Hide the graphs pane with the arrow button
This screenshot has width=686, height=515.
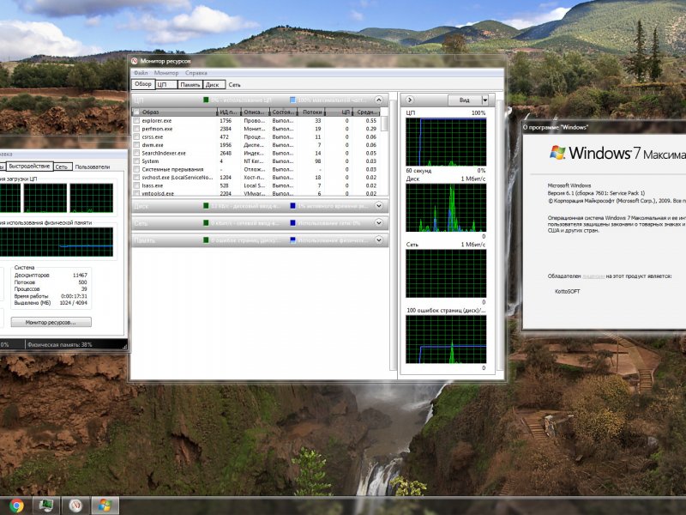(410, 100)
